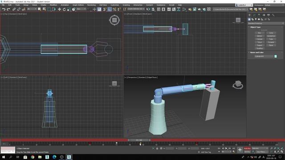Image resolution: width=285 pixels, height=160 pixels.
Task: Select the Cameras category in Create panel
Action: [x=259, y=19]
